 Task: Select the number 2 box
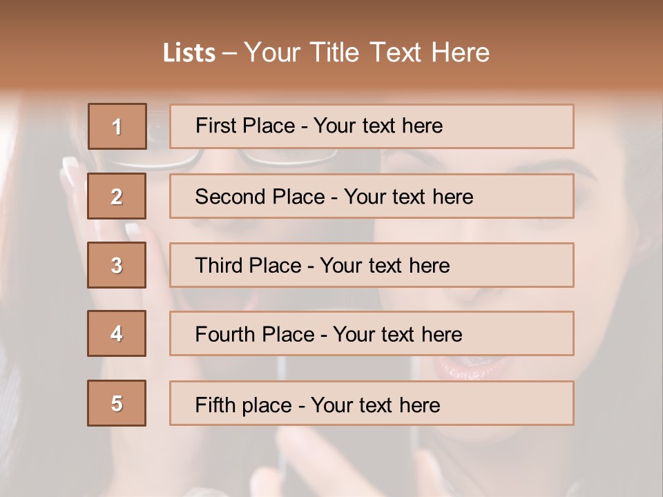117,196
